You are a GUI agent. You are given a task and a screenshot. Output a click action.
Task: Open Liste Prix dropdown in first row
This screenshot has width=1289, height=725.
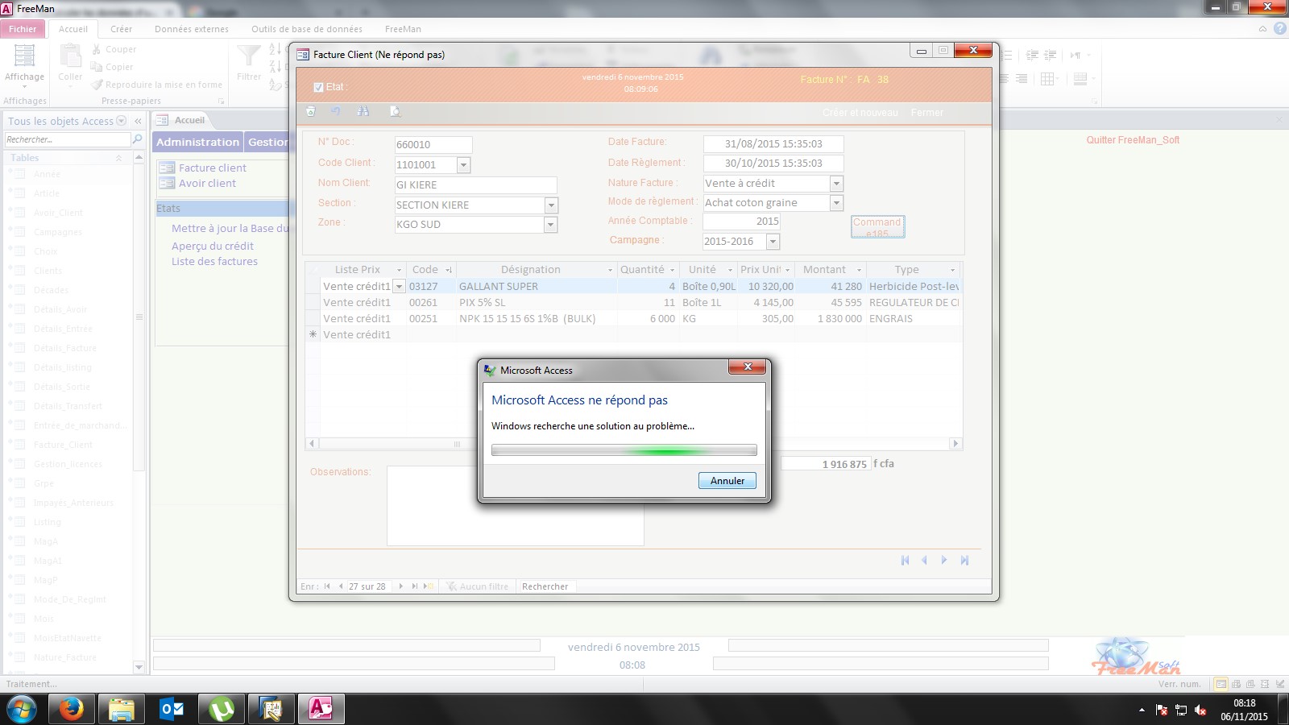click(x=399, y=287)
